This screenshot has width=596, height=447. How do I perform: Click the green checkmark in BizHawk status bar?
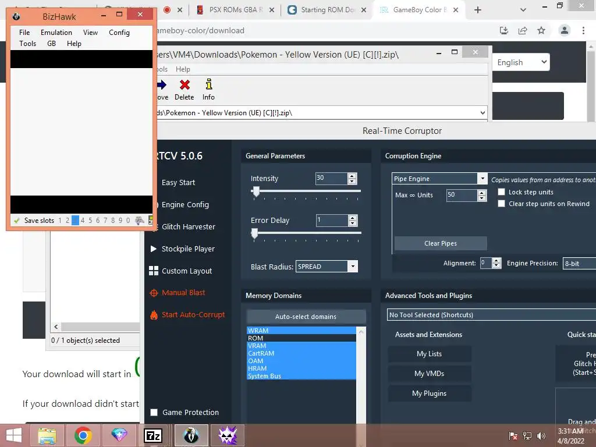click(16, 221)
